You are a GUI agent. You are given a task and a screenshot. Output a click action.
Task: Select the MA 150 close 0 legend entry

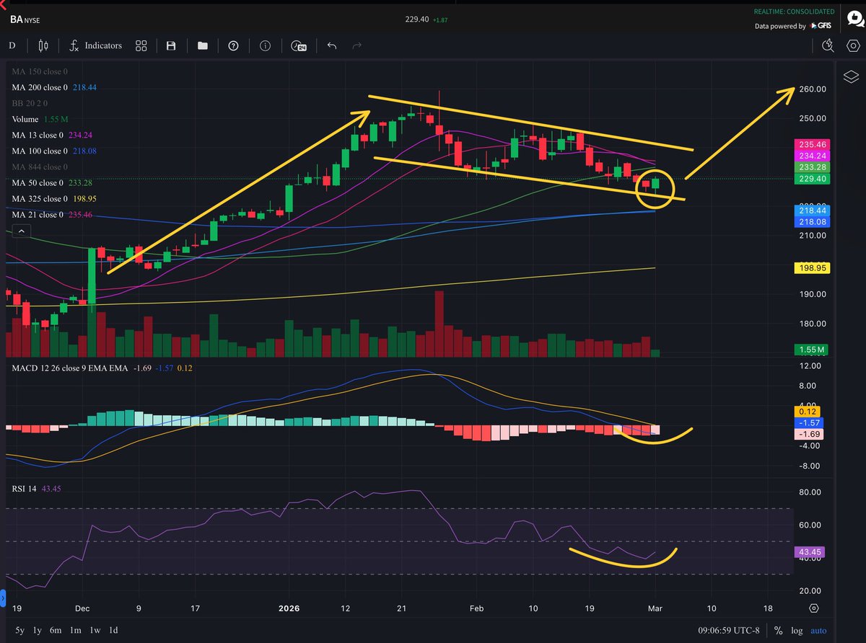coord(40,71)
